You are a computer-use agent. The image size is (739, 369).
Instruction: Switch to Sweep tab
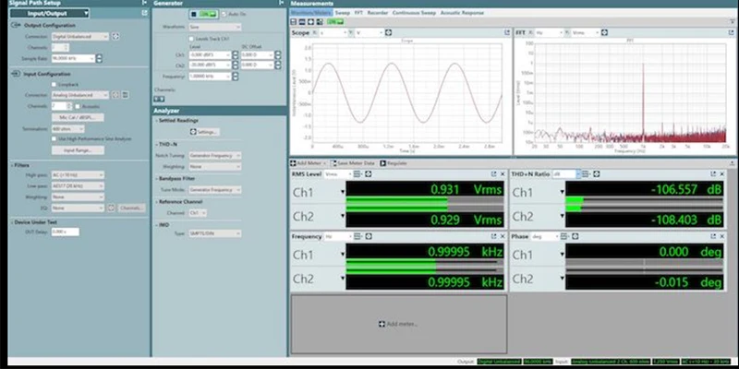pyautogui.click(x=343, y=13)
